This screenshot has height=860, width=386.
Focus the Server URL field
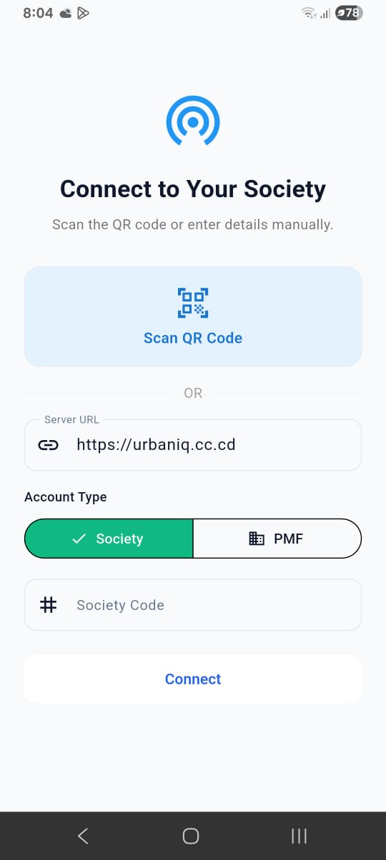[x=193, y=445]
